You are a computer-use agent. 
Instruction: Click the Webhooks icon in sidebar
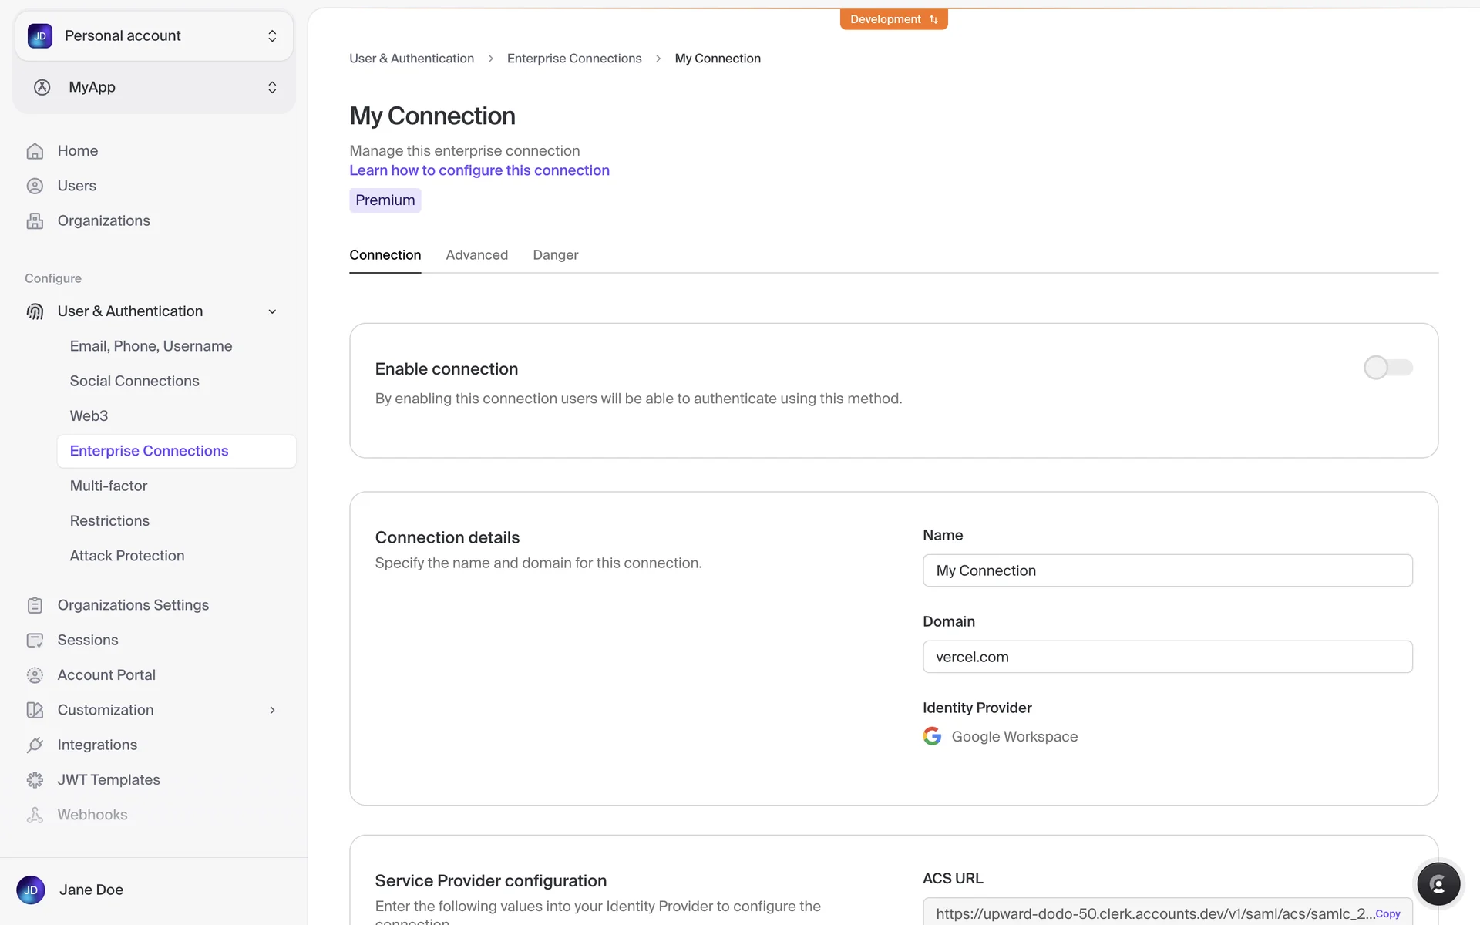coord(35,815)
